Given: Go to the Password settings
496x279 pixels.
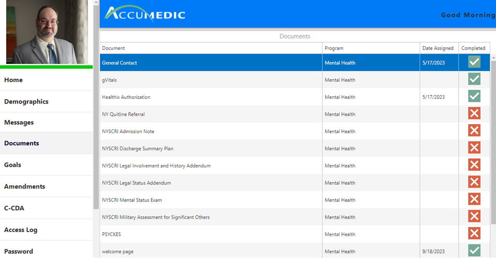Looking at the screenshot, I should point(18,251).
